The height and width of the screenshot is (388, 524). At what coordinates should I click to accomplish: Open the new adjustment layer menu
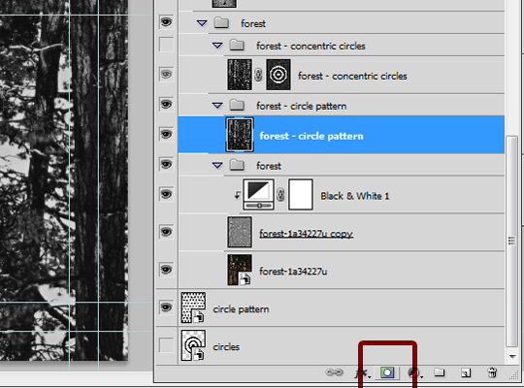415,372
